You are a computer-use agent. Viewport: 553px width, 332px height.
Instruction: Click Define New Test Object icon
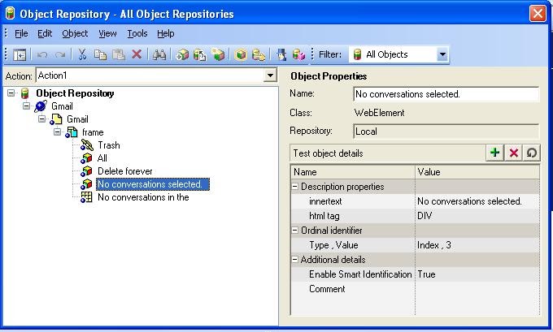pyautogui.click(x=218, y=54)
